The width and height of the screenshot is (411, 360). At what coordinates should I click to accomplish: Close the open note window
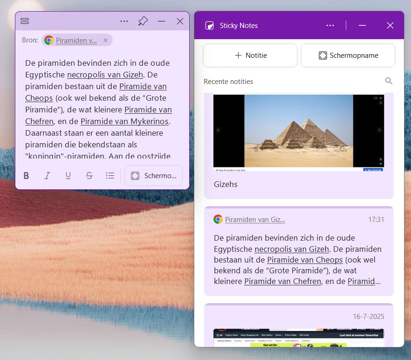(x=180, y=21)
